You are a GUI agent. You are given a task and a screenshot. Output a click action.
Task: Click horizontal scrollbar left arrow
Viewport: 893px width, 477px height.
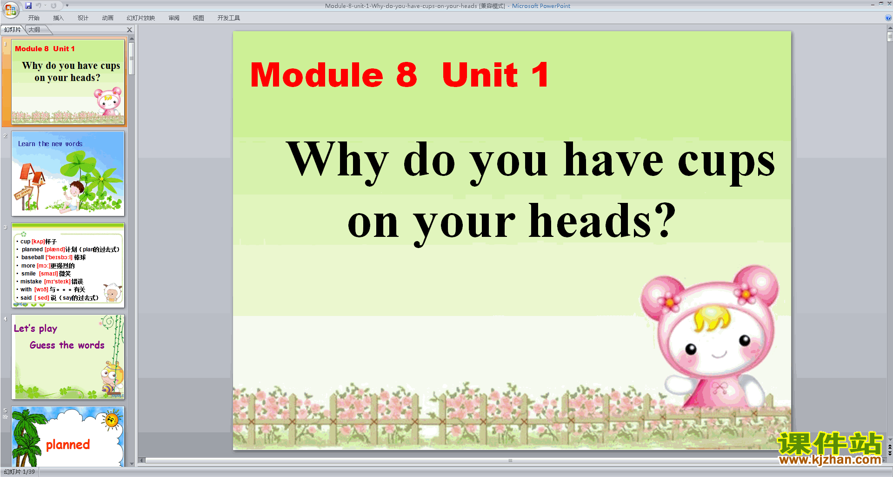(141, 460)
